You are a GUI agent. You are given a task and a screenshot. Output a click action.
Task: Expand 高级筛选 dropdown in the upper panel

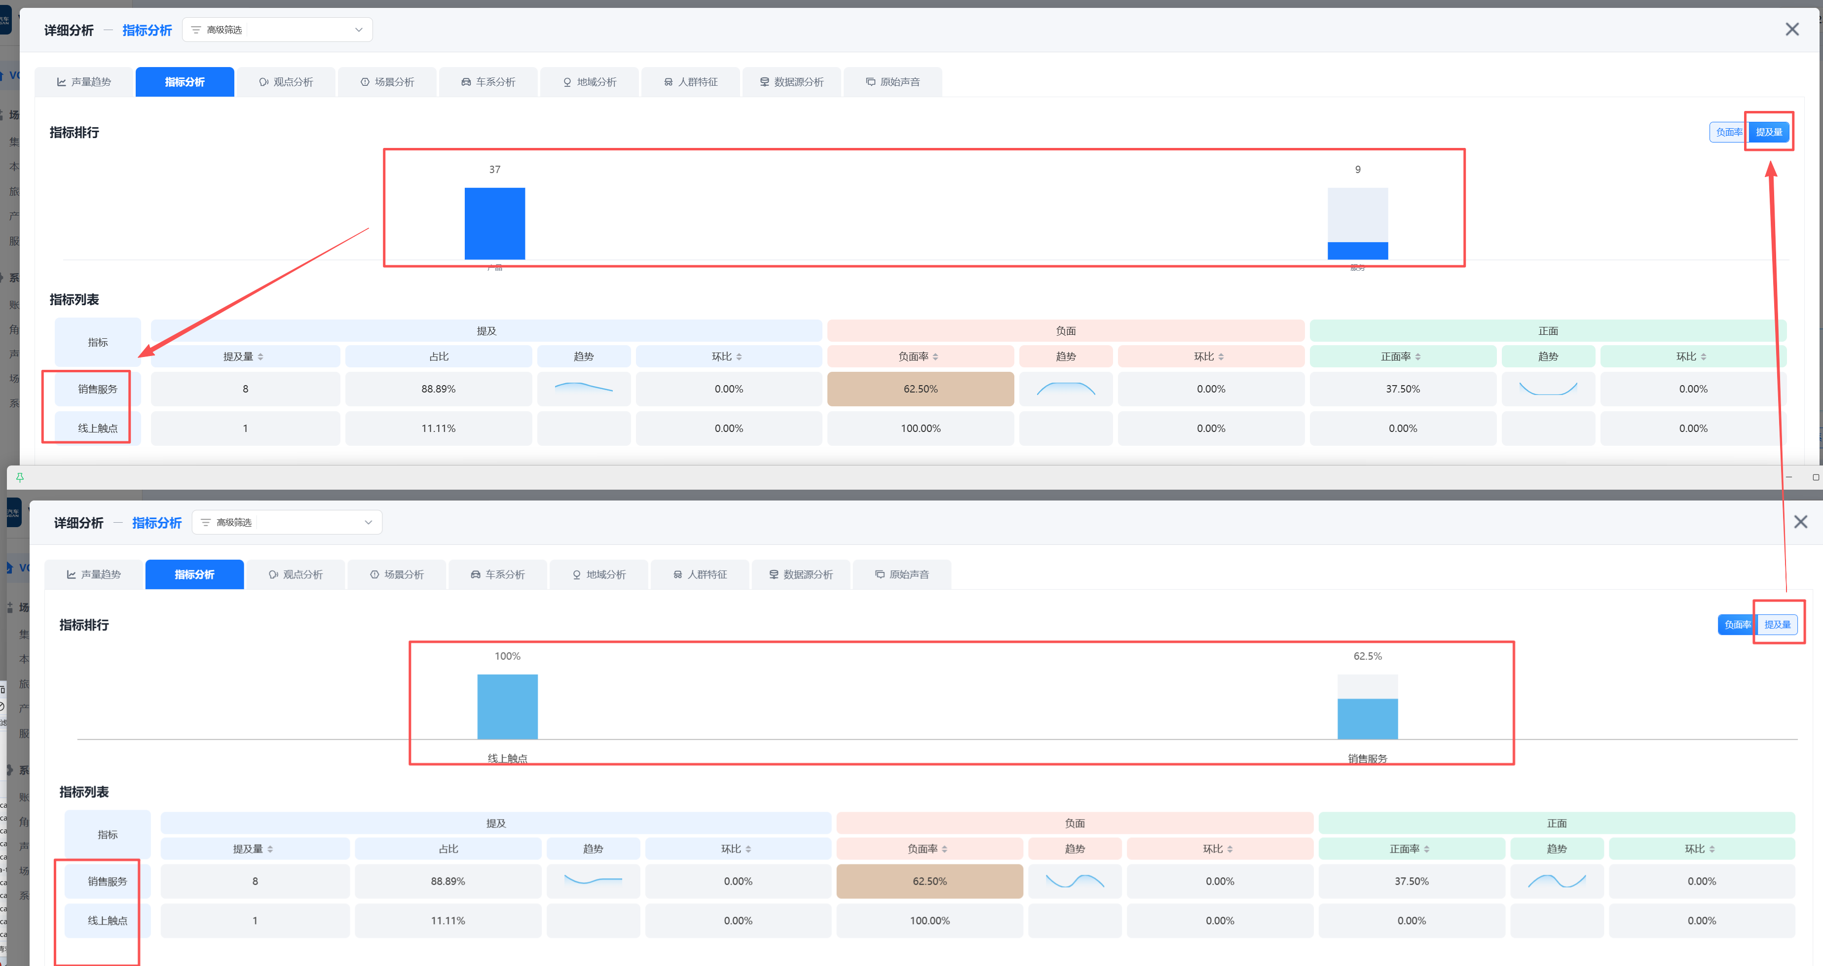[277, 30]
